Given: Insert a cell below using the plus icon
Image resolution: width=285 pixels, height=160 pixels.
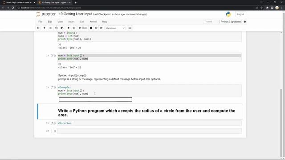Looking at the screenshot, I should click(x=45, y=28).
